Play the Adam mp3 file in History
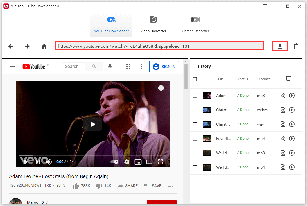Viewport: 307px width, 206px height. point(292,96)
